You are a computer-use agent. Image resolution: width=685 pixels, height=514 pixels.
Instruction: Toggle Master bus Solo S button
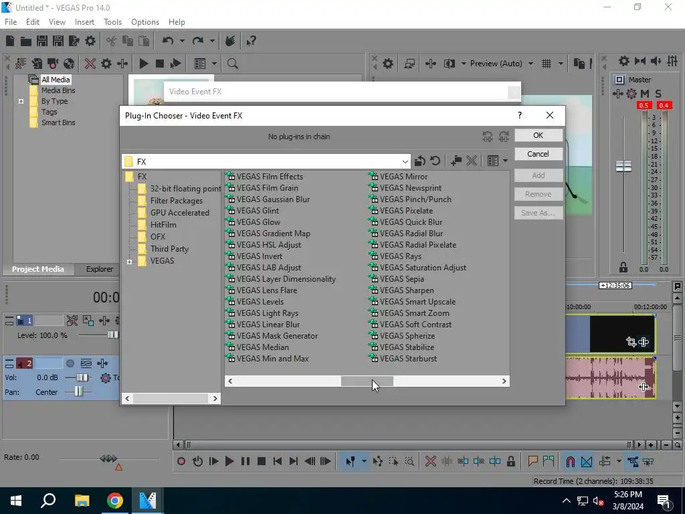[658, 94]
